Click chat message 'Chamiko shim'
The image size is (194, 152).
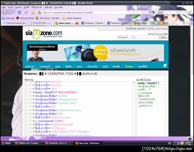click(67, 103)
